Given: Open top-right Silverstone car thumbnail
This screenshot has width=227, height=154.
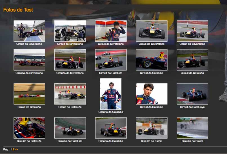Looking at the screenshot, I should (192, 31).
